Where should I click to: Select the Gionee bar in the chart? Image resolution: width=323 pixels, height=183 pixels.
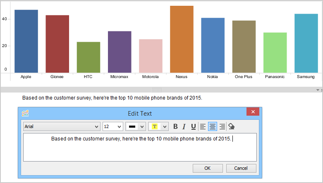coord(57,44)
